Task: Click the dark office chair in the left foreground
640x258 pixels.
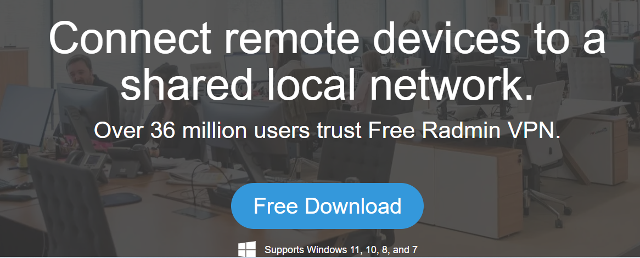Action: coord(71,207)
